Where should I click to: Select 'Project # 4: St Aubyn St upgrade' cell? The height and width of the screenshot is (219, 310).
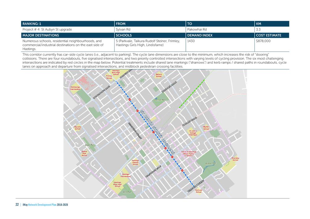pos(67,30)
